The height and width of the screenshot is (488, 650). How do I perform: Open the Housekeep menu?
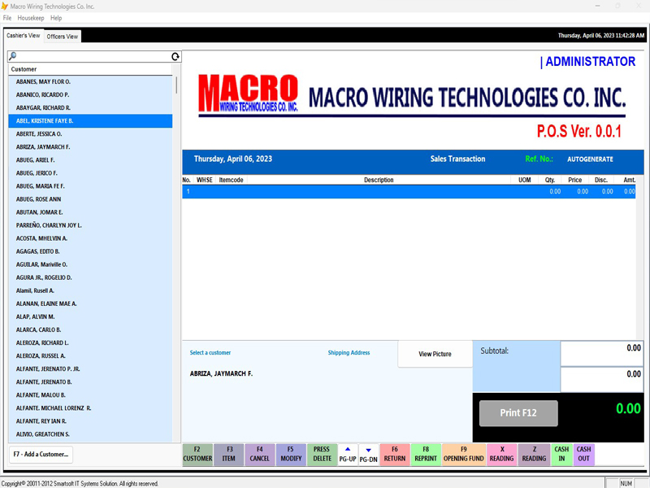(31, 18)
